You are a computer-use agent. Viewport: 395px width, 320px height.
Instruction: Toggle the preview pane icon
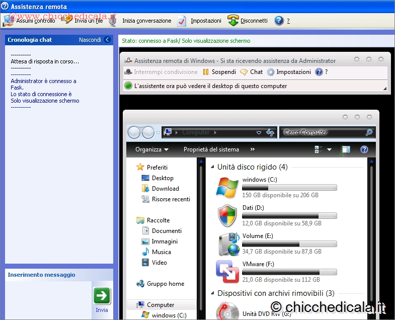[346, 149]
